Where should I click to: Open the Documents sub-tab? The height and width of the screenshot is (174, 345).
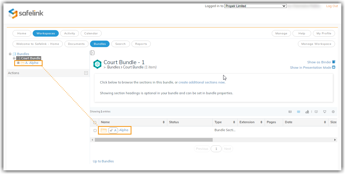coord(76,44)
